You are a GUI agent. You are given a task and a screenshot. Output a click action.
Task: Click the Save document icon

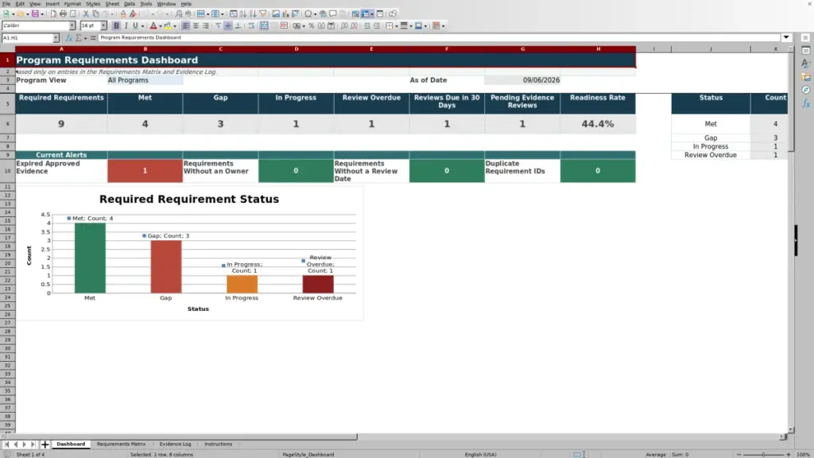[x=35, y=14]
